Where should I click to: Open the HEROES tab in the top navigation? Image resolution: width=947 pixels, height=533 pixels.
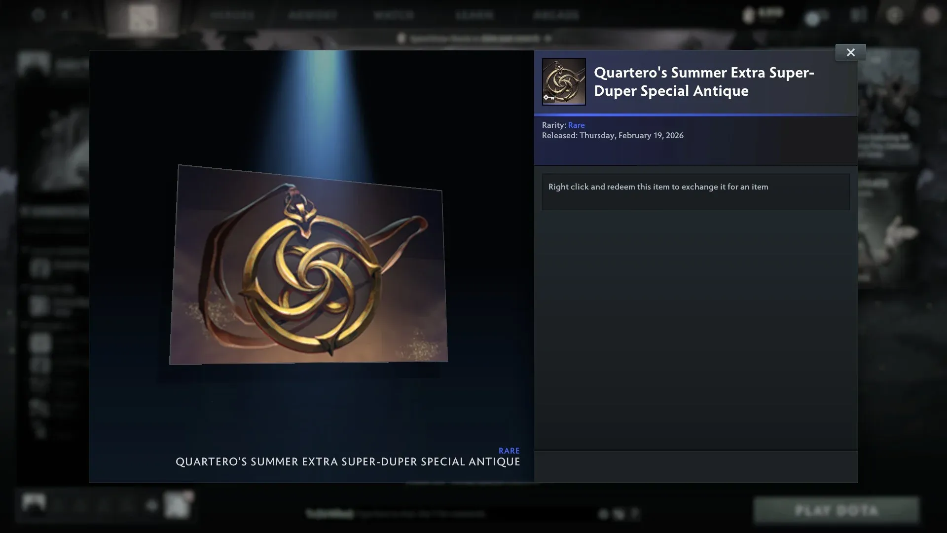click(232, 15)
